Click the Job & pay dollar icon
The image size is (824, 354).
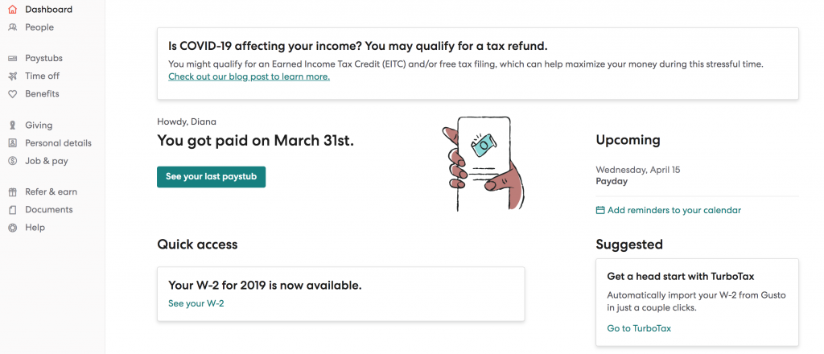[13, 161]
